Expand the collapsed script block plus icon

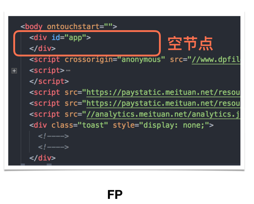tap(14, 71)
